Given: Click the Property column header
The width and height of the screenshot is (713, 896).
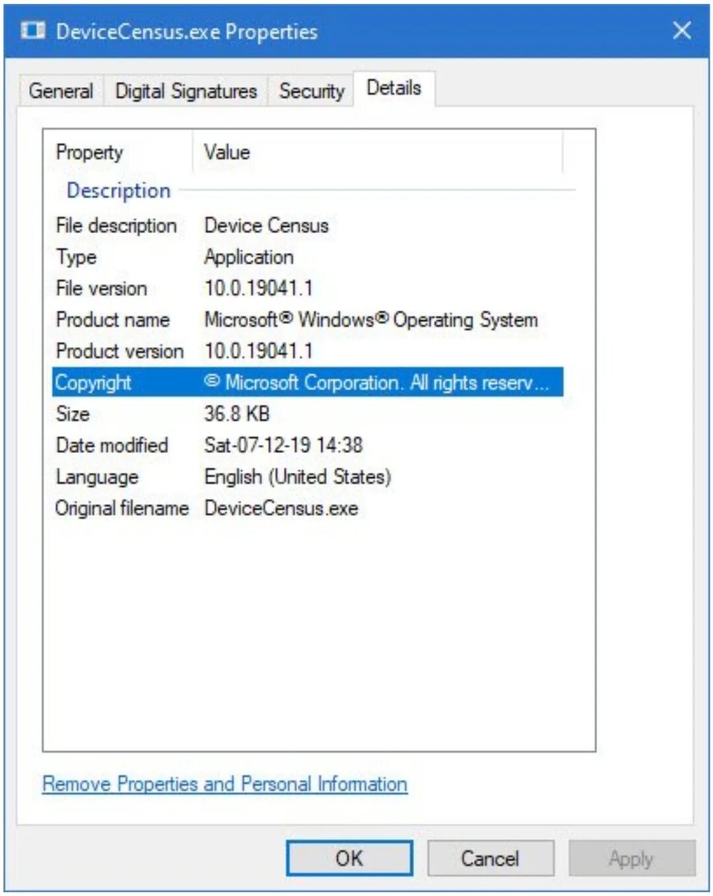Looking at the screenshot, I should (x=119, y=152).
